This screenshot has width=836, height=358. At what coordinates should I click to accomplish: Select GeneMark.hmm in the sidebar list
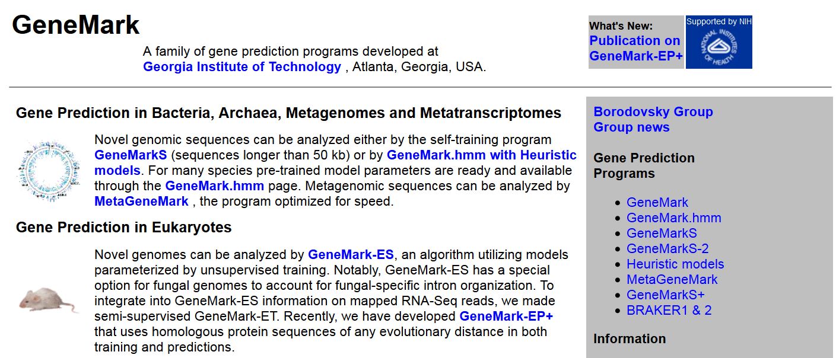(x=674, y=218)
